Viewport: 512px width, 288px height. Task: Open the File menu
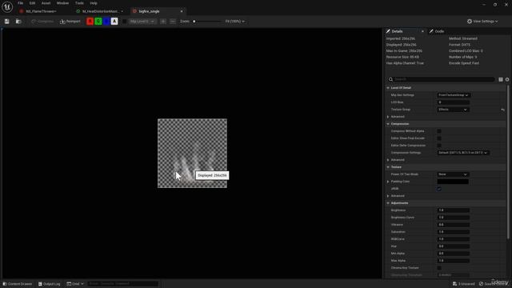click(x=20, y=3)
